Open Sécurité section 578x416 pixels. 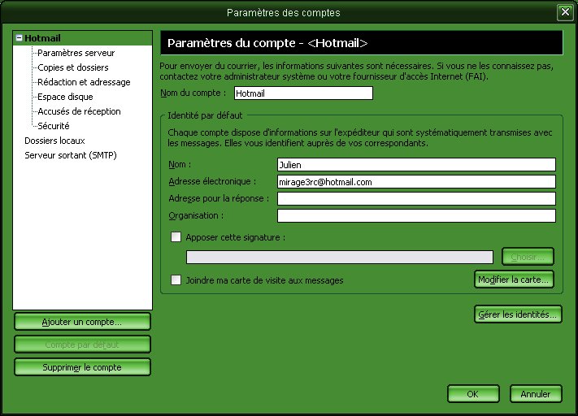(x=54, y=126)
